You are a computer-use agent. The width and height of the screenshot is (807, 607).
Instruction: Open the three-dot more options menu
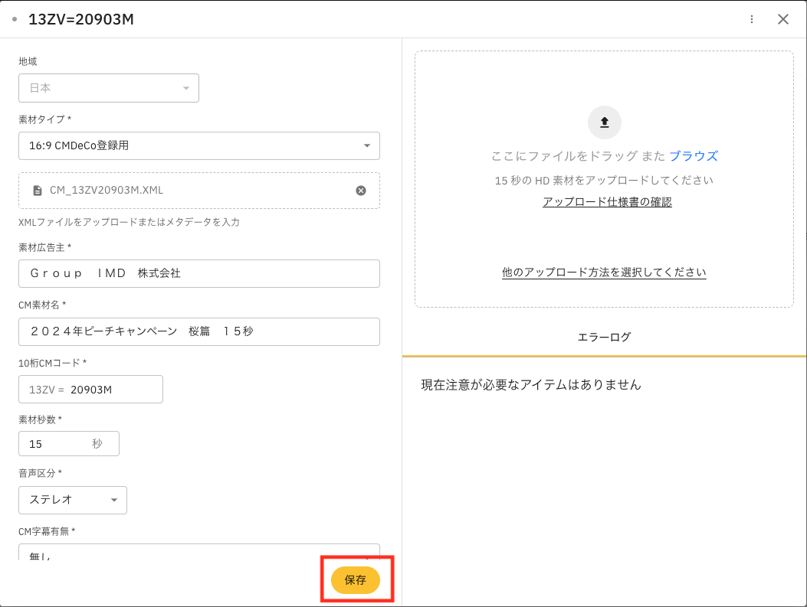coord(752,19)
